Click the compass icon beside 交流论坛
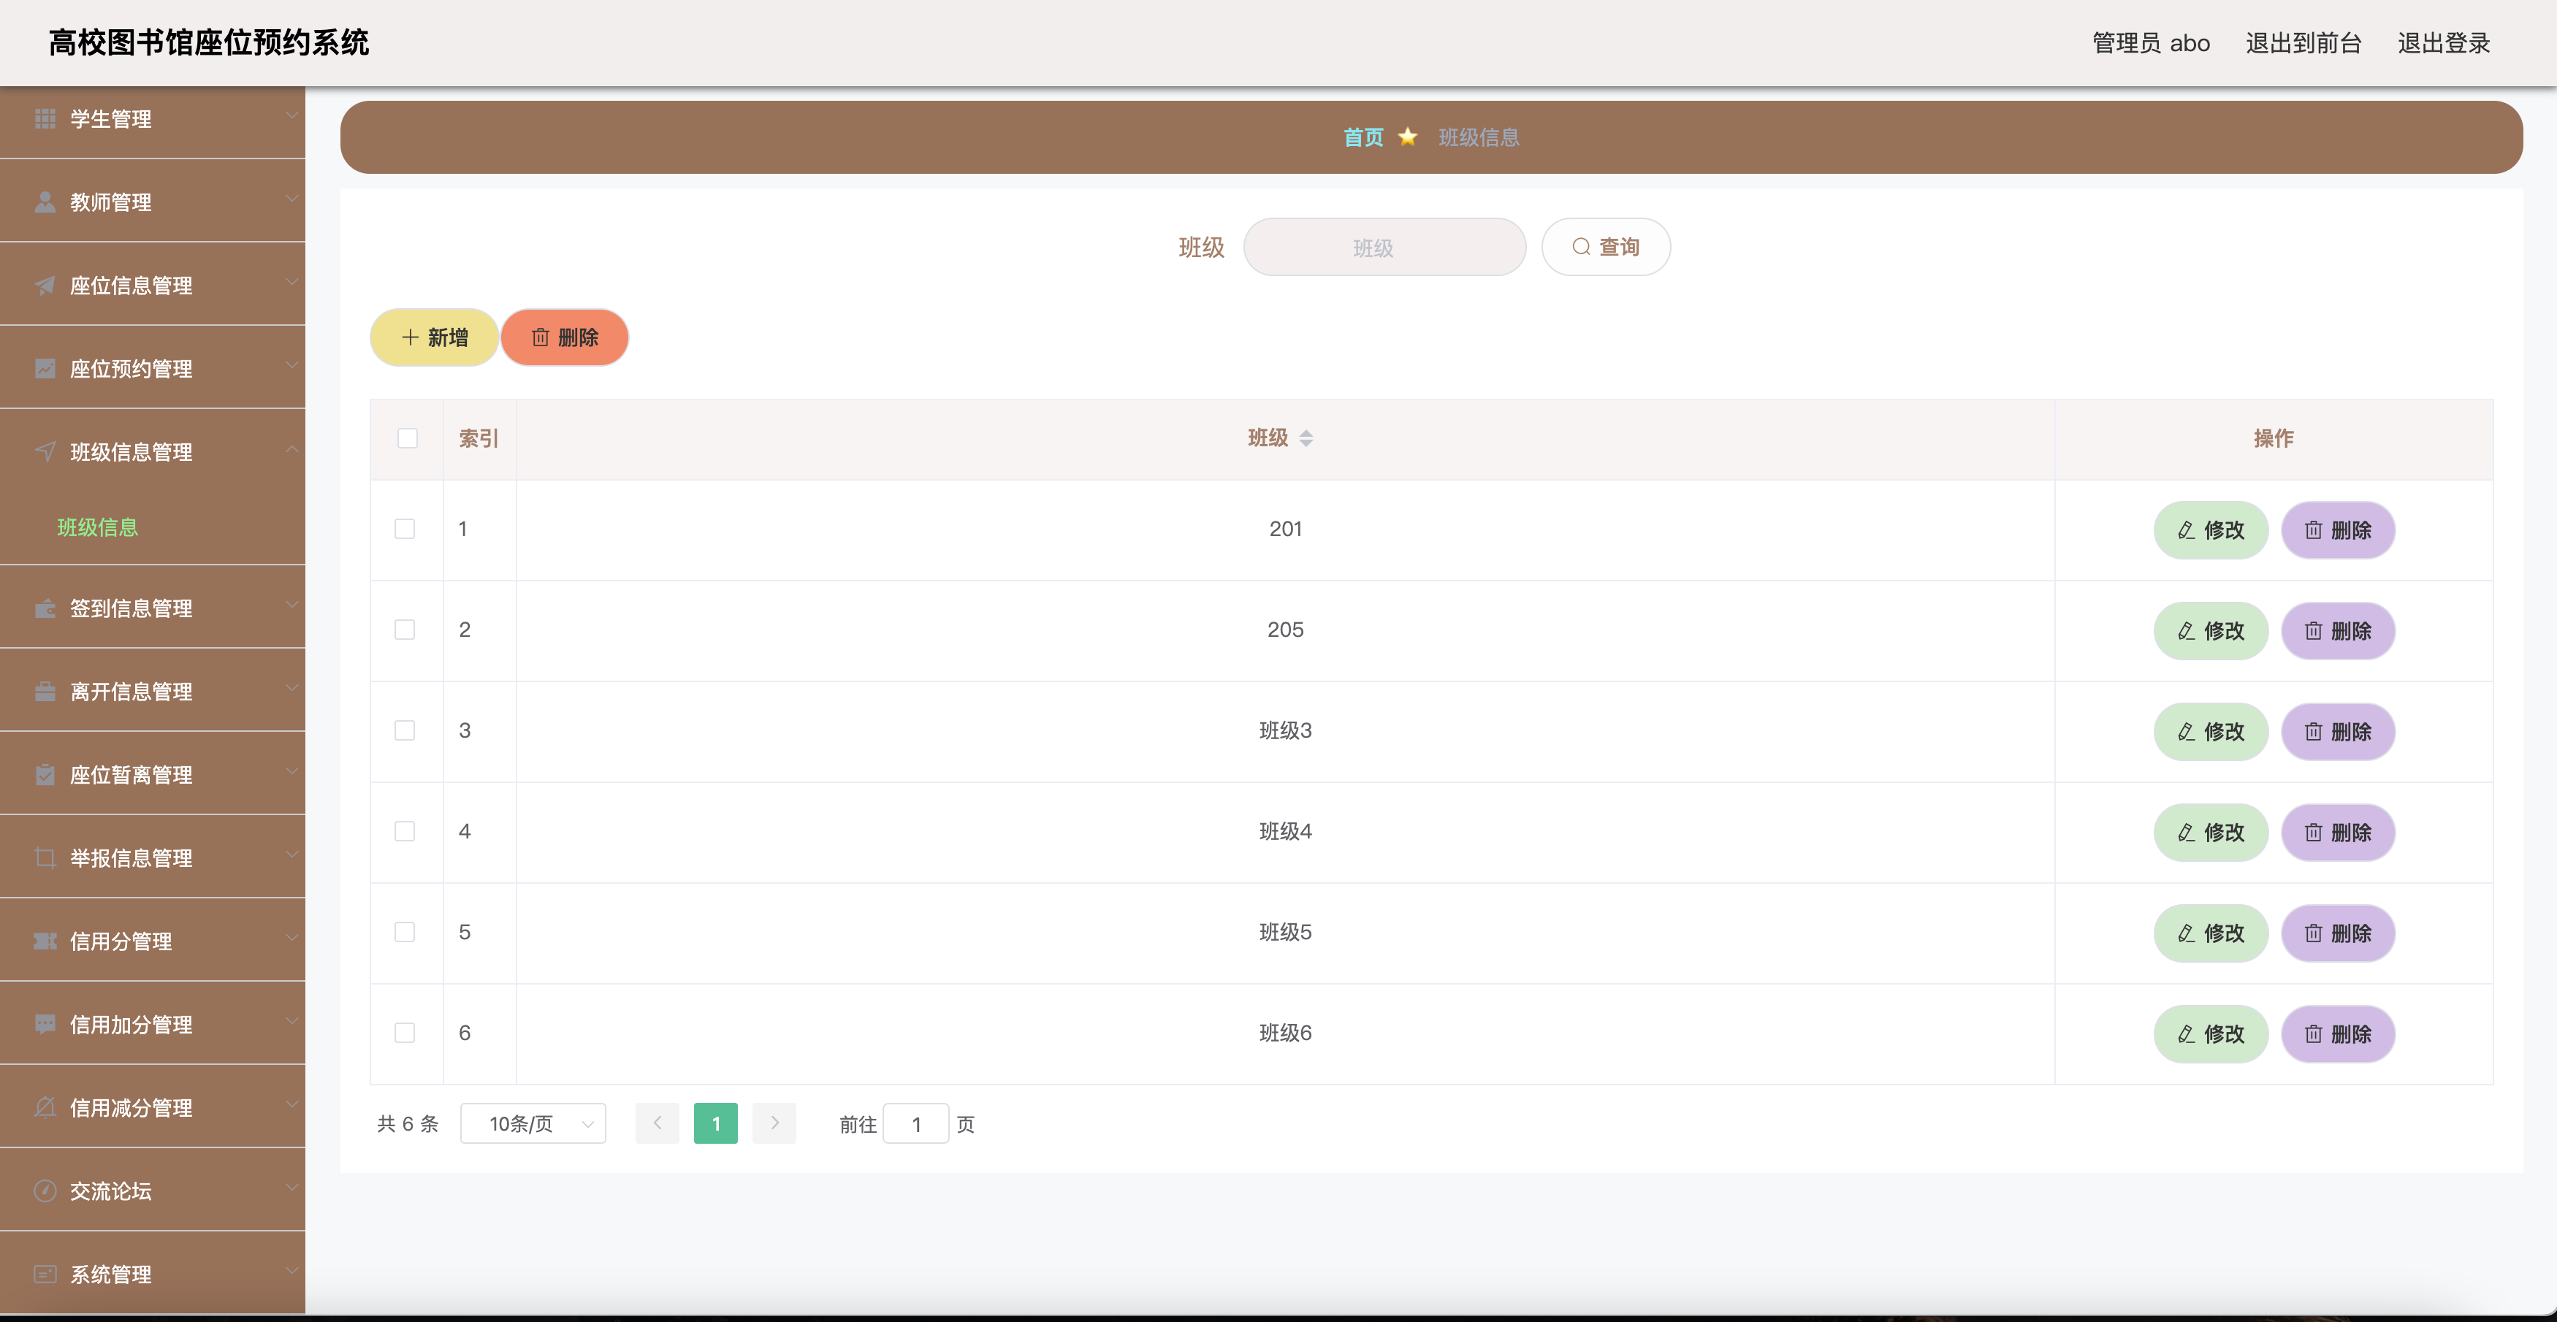Viewport: 2557px width, 1322px height. 45,1192
